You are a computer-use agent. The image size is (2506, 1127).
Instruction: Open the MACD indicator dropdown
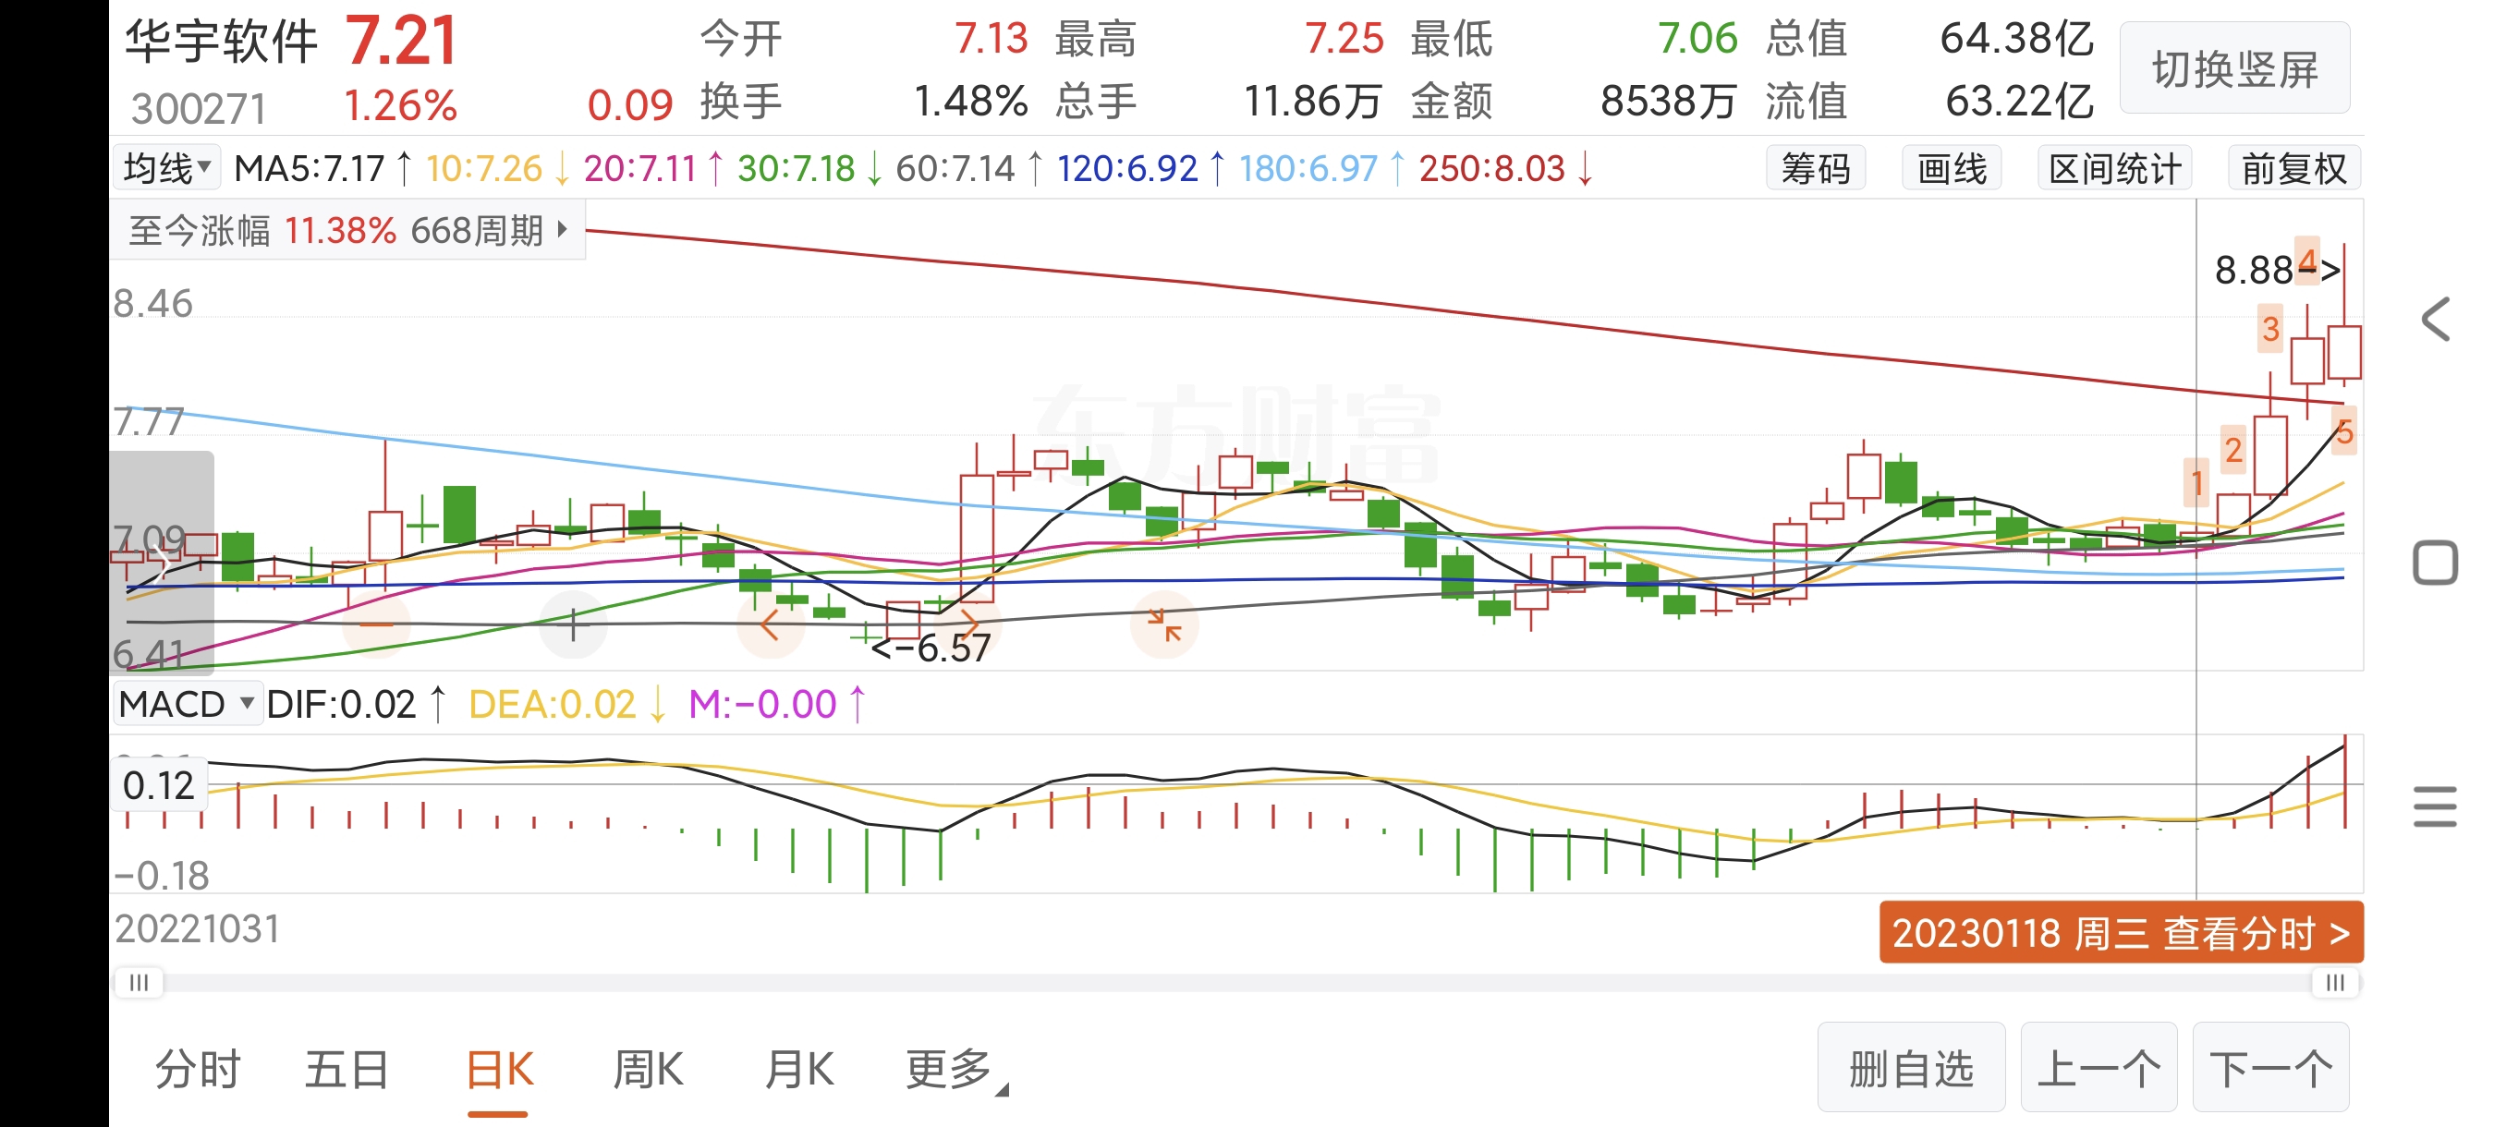(186, 704)
